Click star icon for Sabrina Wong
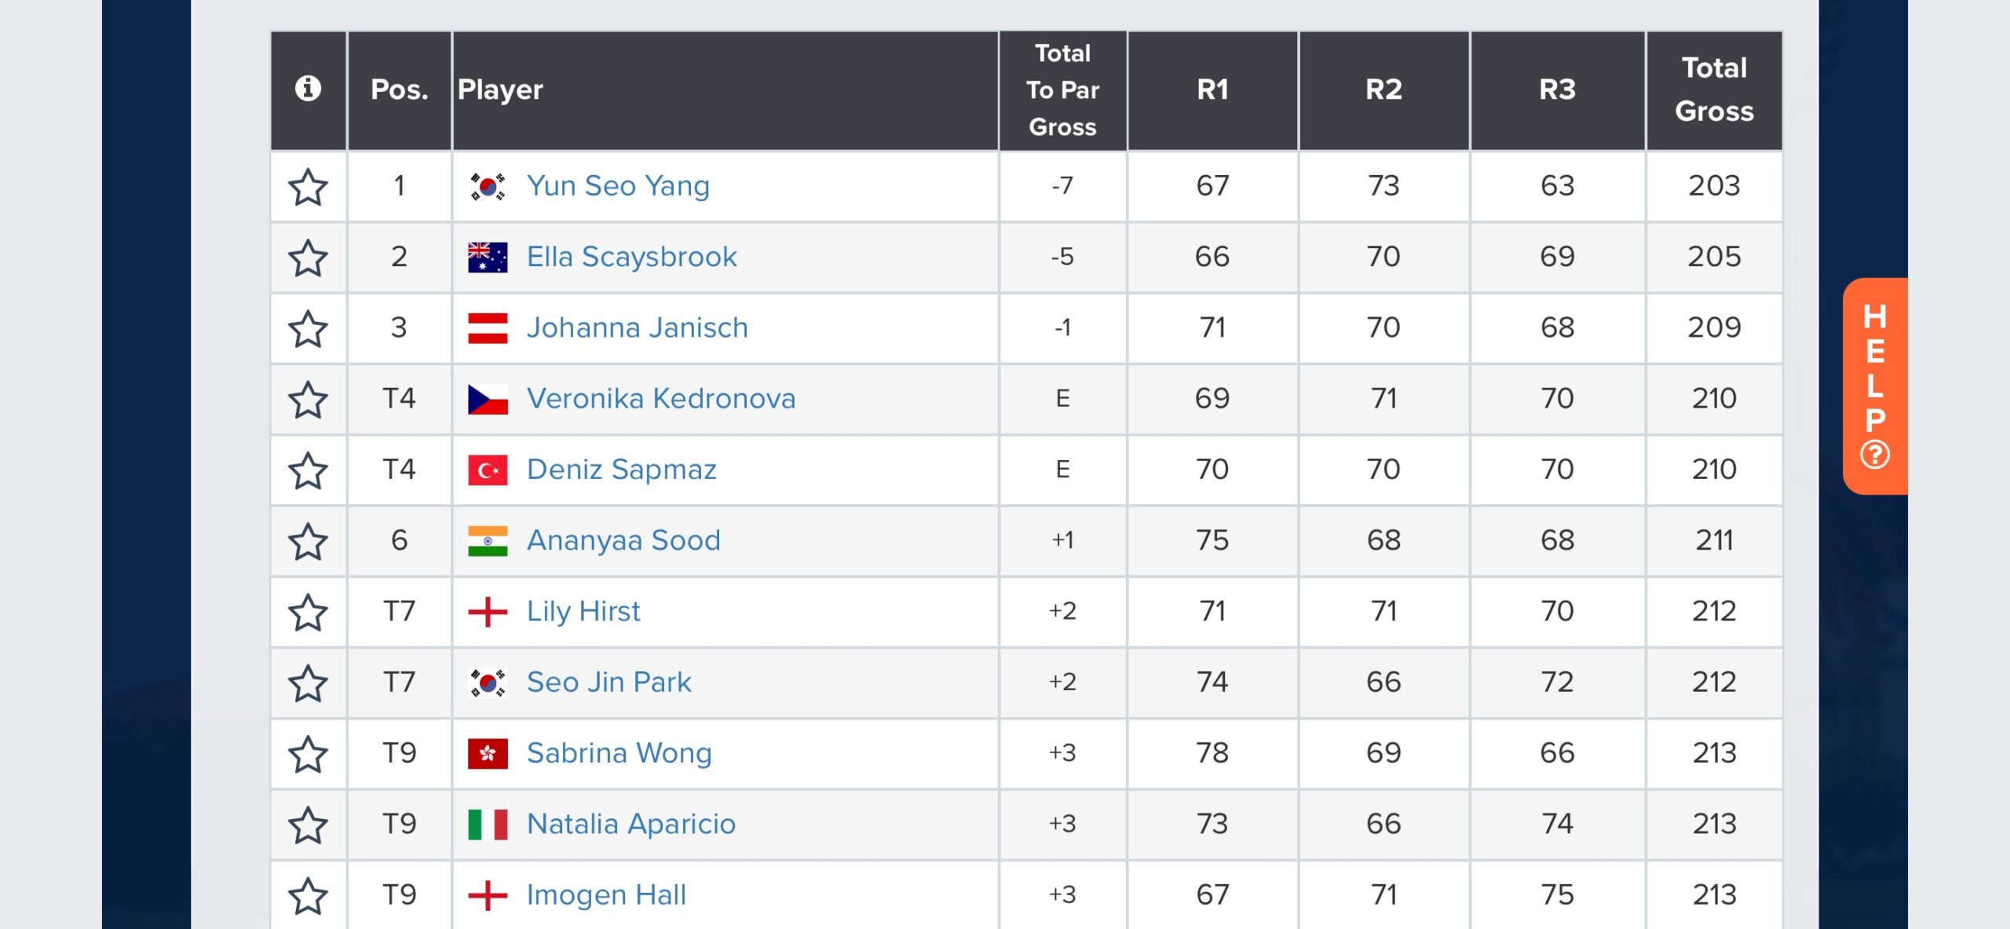Viewport: 2010px width, 929px height. coord(308,754)
